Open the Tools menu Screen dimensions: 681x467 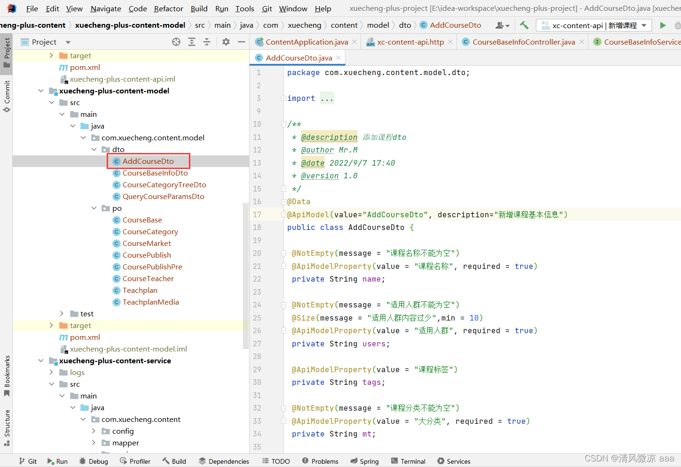coord(244,8)
